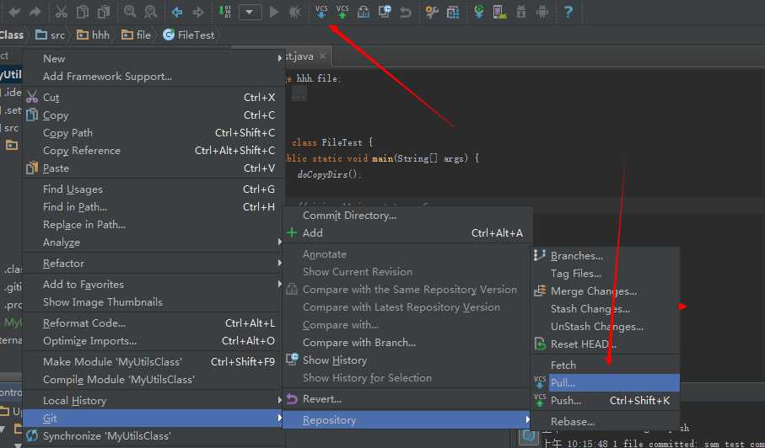The width and height of the screenshot is (765, 448).
Task: Click the Replace toolbar icon
Action: click(x=151, y=12)
